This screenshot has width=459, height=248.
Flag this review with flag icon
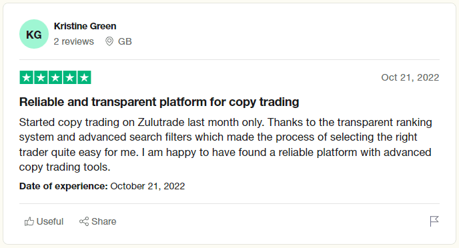click(434, 221)
